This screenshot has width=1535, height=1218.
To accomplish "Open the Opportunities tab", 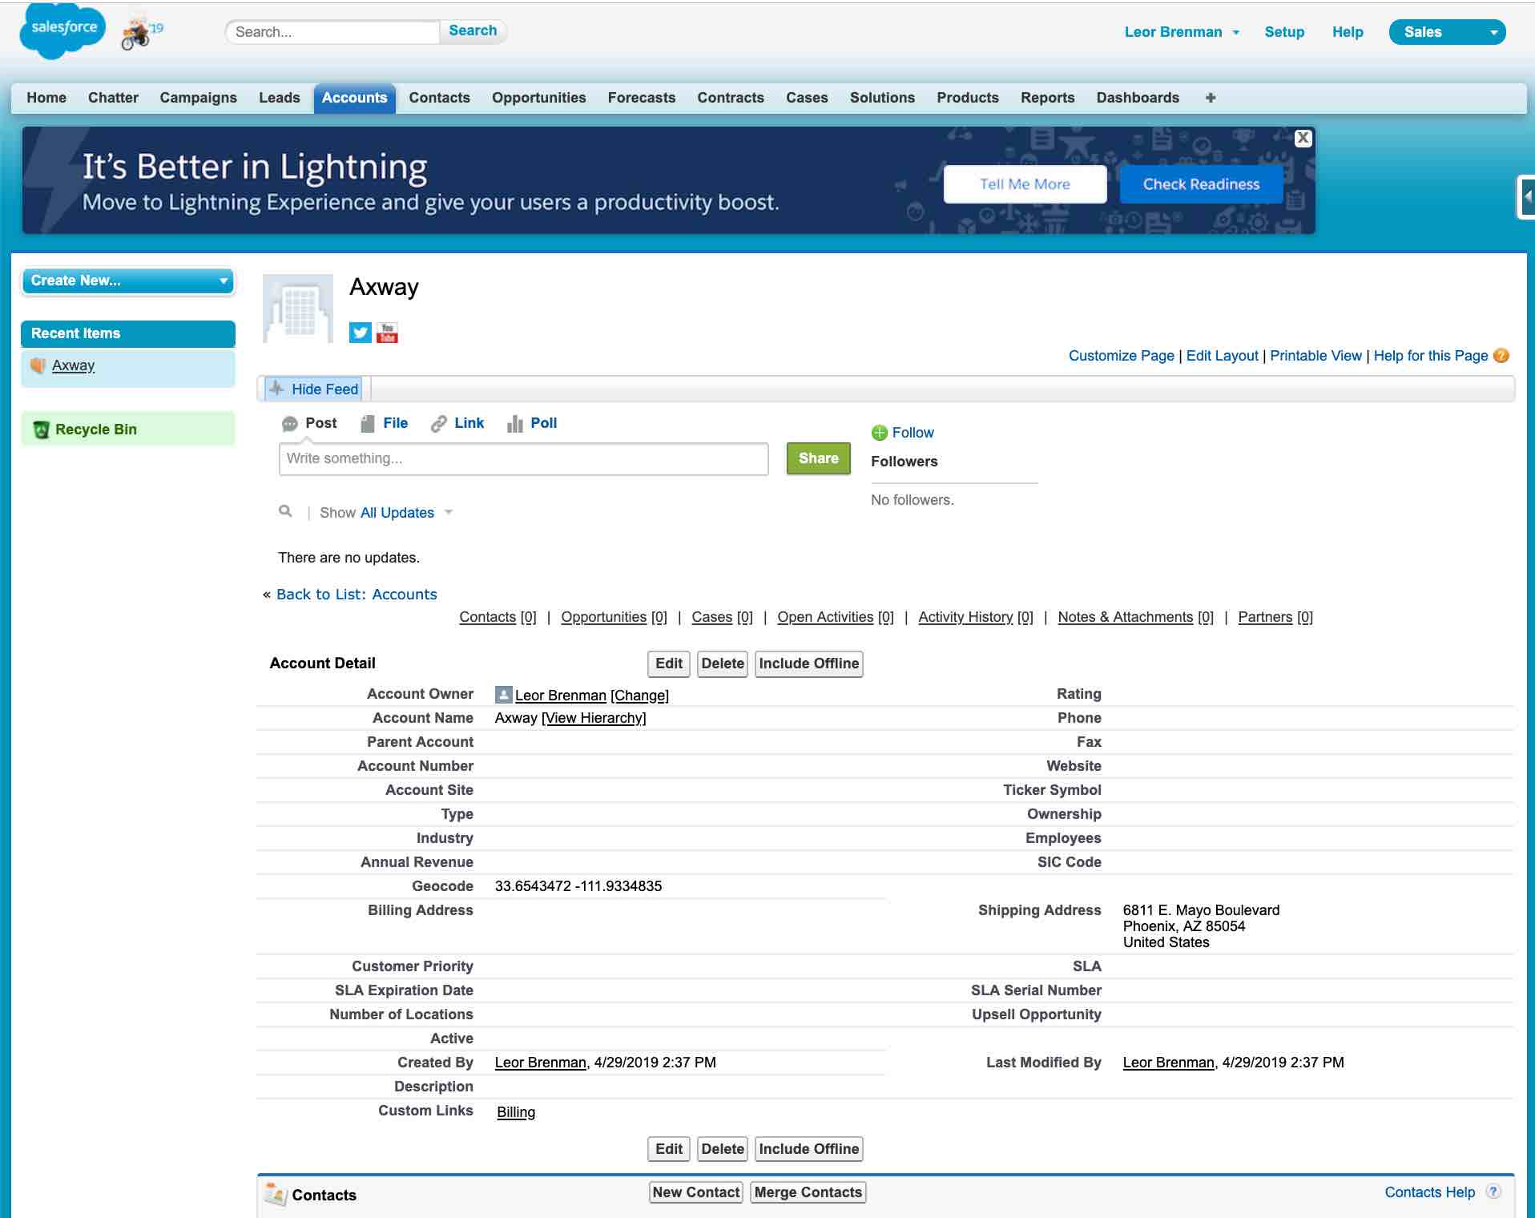I will pos(538,98).
